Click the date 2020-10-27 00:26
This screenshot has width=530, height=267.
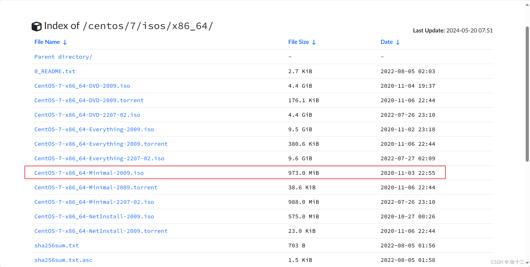coord(408,216)
